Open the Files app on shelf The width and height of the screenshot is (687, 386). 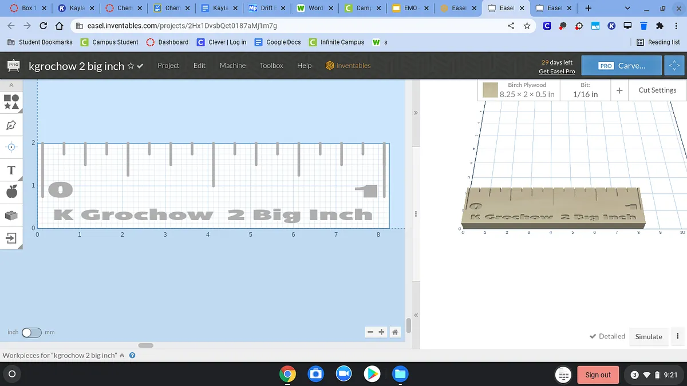[x=400, y=373]
